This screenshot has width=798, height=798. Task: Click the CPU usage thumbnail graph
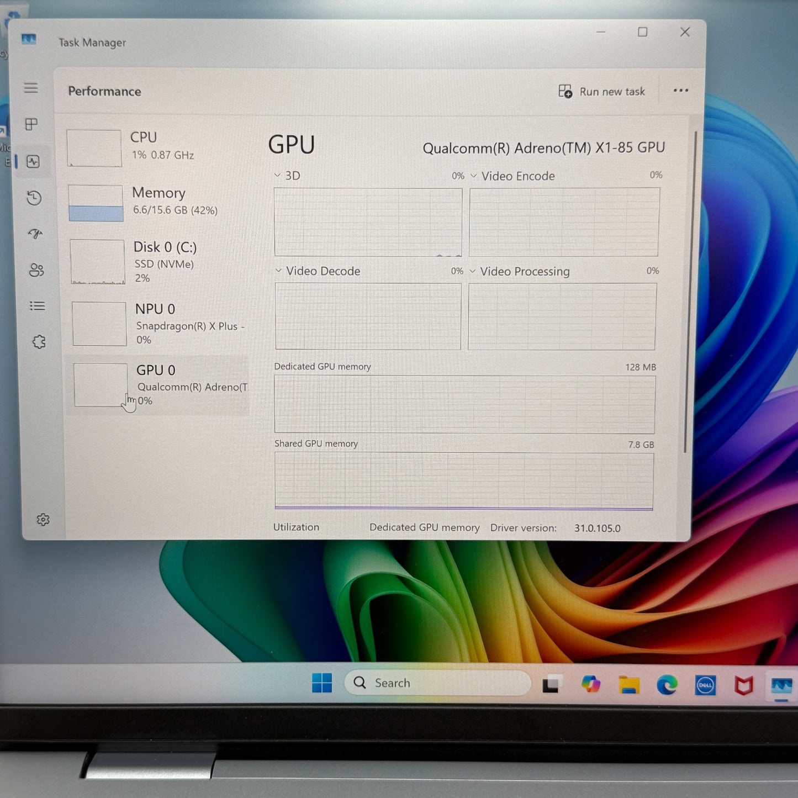(x=94, y=148)
